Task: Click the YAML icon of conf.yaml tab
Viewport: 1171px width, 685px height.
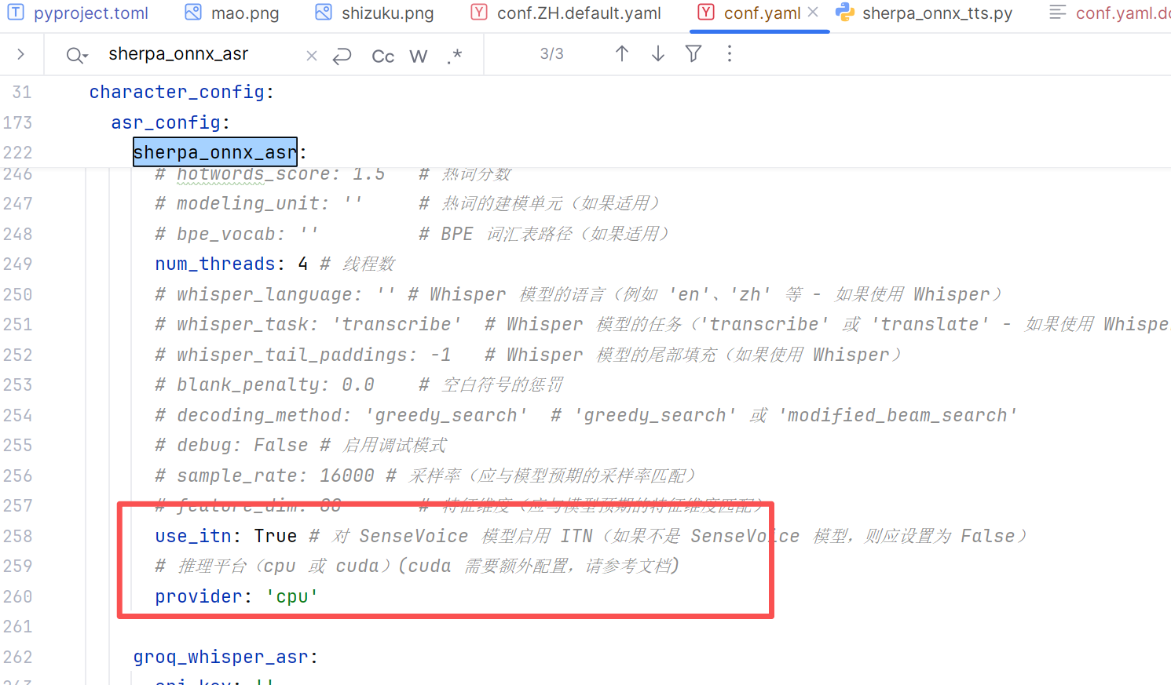Action: pos(705,13)
